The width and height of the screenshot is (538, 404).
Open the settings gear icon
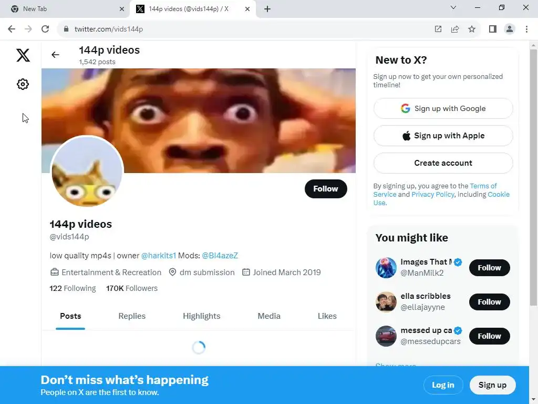point(23,84)
